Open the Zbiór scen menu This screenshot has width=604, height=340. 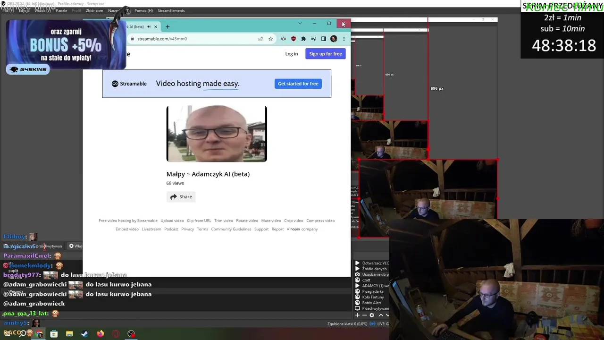click(94, 10)
